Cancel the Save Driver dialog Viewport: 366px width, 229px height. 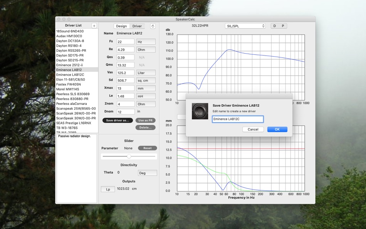point(253,129)
